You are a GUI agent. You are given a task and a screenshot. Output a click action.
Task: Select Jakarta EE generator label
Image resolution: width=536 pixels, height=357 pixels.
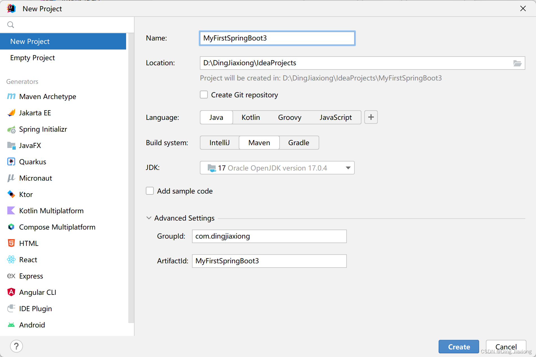tap(35, 113)
